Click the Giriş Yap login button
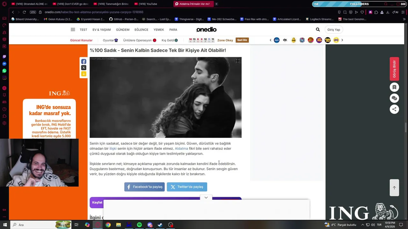 point(334,30)
